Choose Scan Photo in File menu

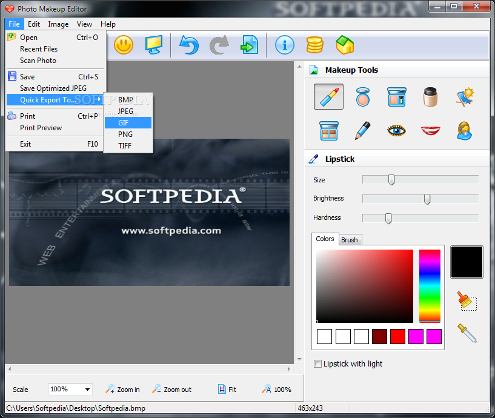coord(56,61)
